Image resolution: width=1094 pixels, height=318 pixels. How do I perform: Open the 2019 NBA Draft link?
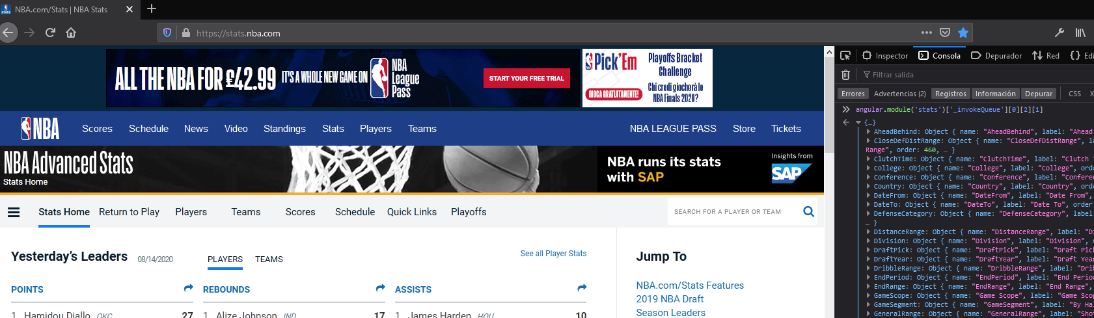pyautogui.click(x=670, y=299)
